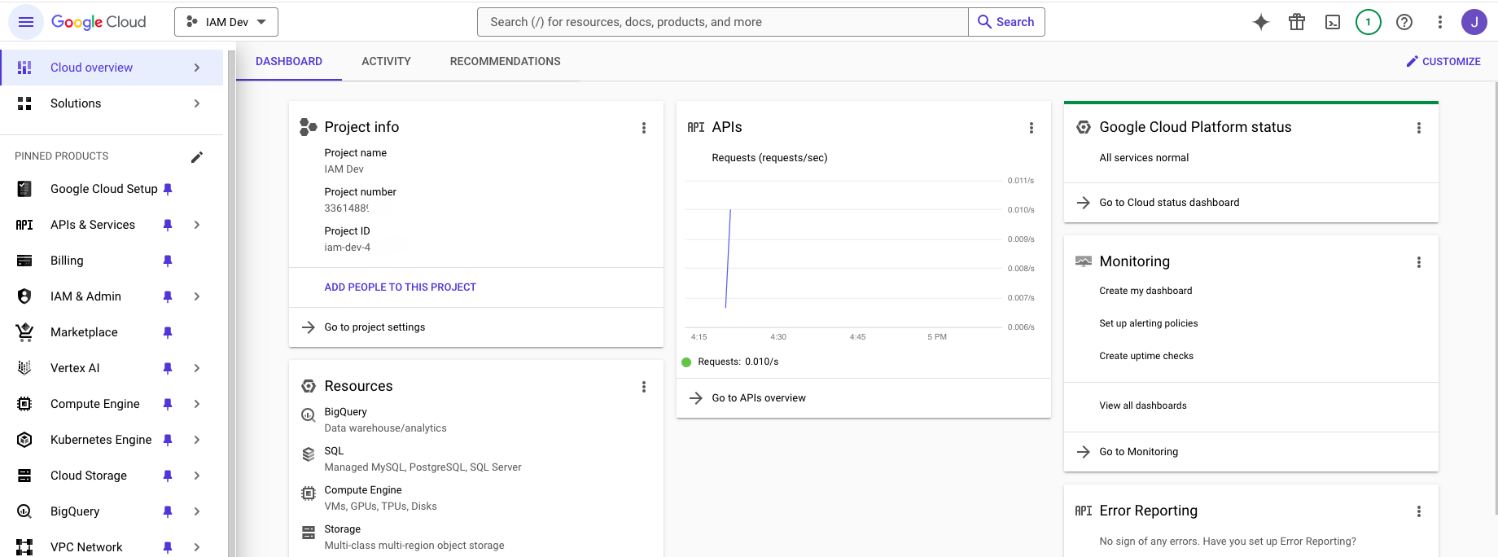1498x557 pixels.
Task: Open settings and utilities three-dot menu
Action: (1440, 22)
